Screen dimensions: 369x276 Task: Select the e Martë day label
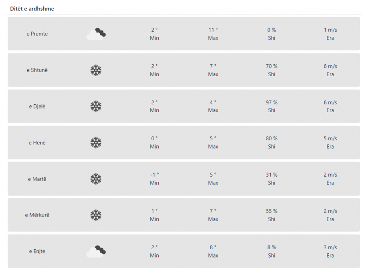click(x=37, y=179)
